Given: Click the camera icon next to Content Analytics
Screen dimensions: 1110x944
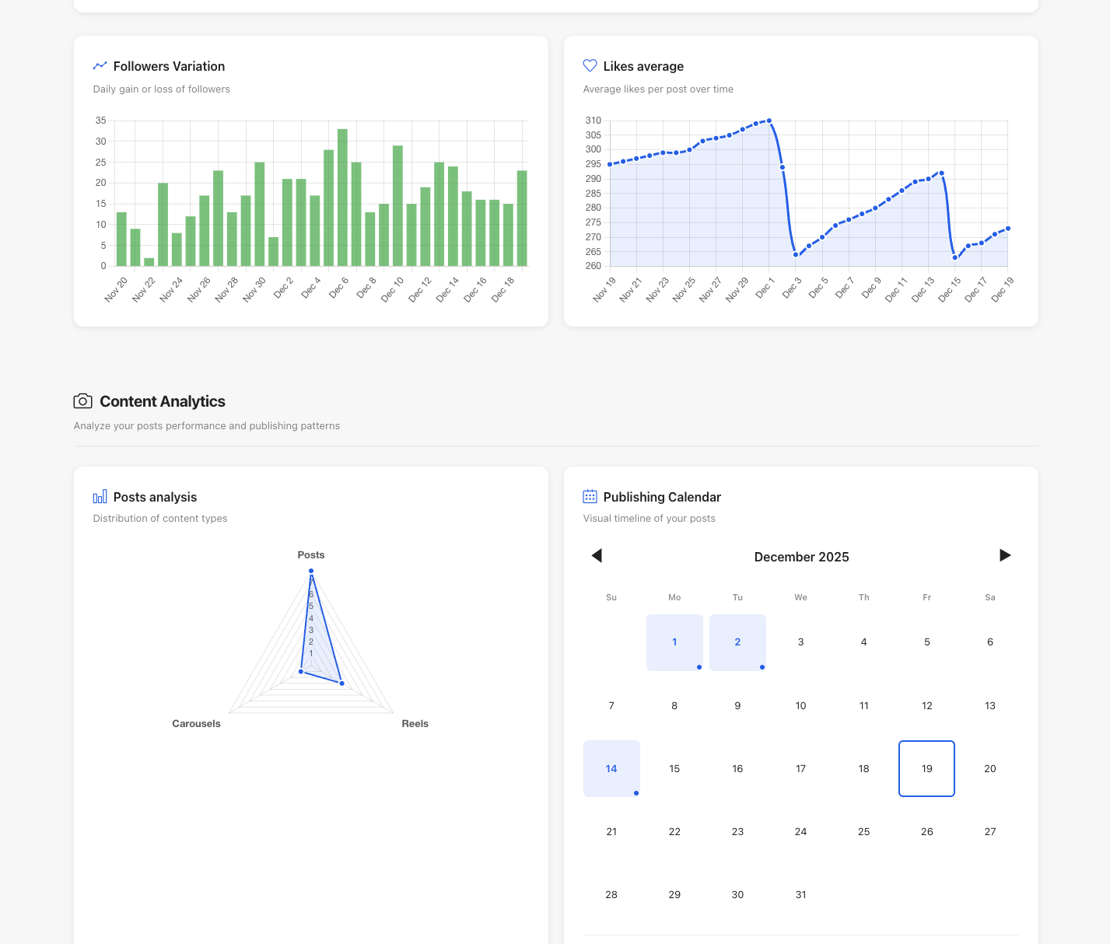Looking at the screenshot, I should click(82, 401).
